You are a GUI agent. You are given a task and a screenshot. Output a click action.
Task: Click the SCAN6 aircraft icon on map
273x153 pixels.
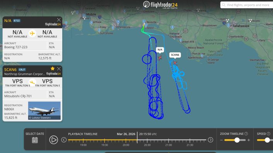coord(175,63)
